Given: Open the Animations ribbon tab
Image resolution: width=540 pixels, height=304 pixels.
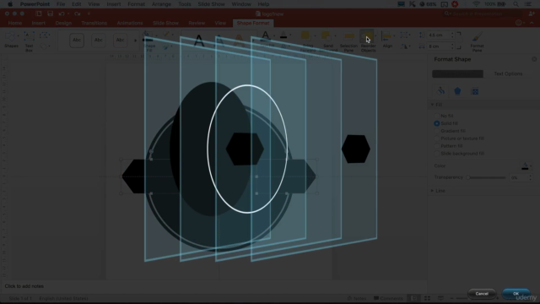Looking at the screenshot, I should pos(130,23).
